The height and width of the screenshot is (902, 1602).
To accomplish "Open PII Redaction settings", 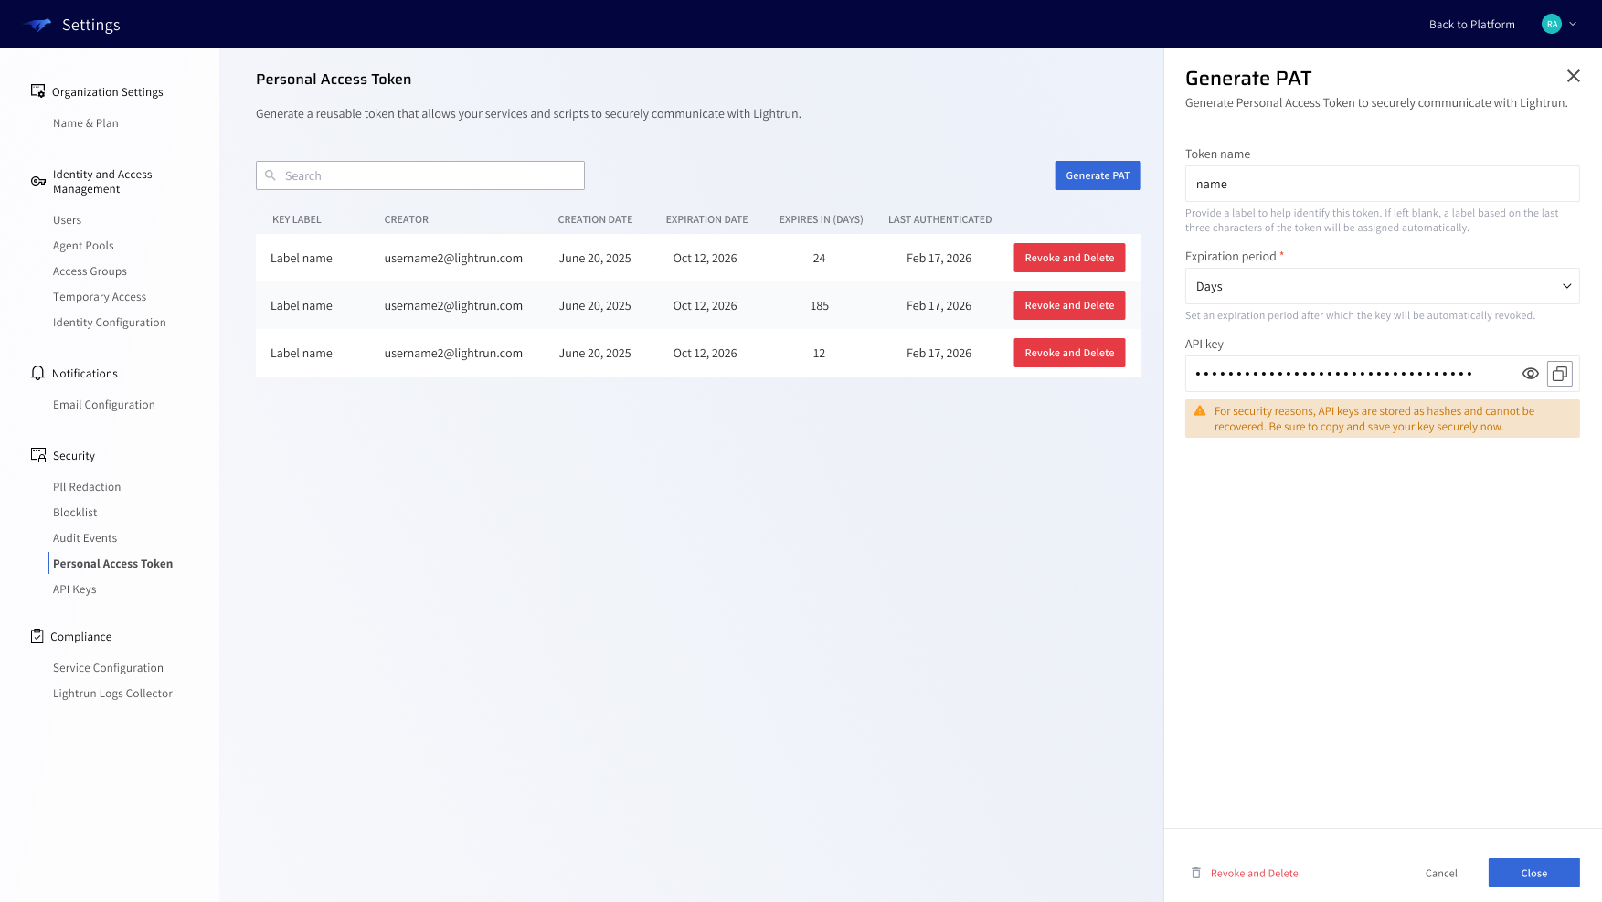I will 87,487.
